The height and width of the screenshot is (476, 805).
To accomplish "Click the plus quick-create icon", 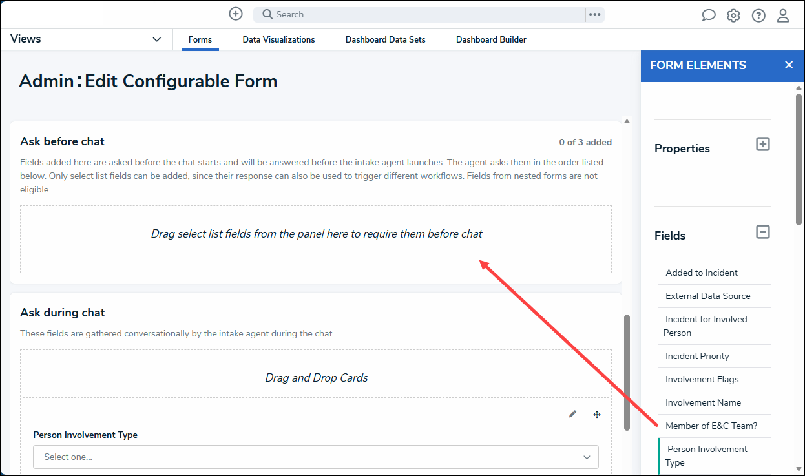I will point(236,14).
